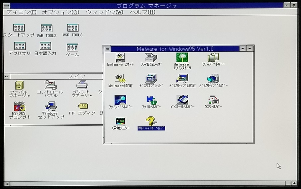301x189 pixels.
Task: Open the ヘルプ(H) menu
Action: click(x=143, y=13)
